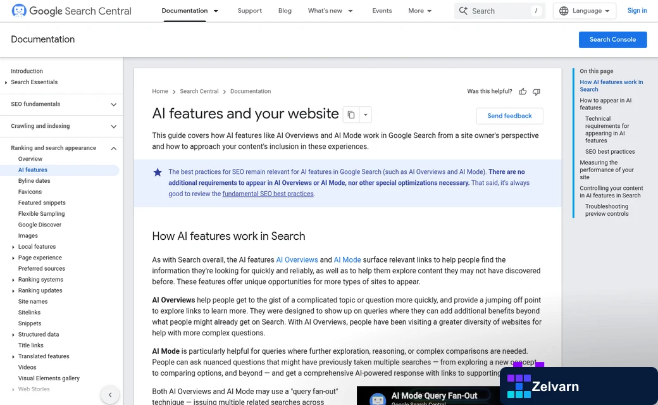The width and height of the screenshot is (658, 405).
Task: Click the Send feedback button
Action: pyautogui.click(x=509, y=116)
